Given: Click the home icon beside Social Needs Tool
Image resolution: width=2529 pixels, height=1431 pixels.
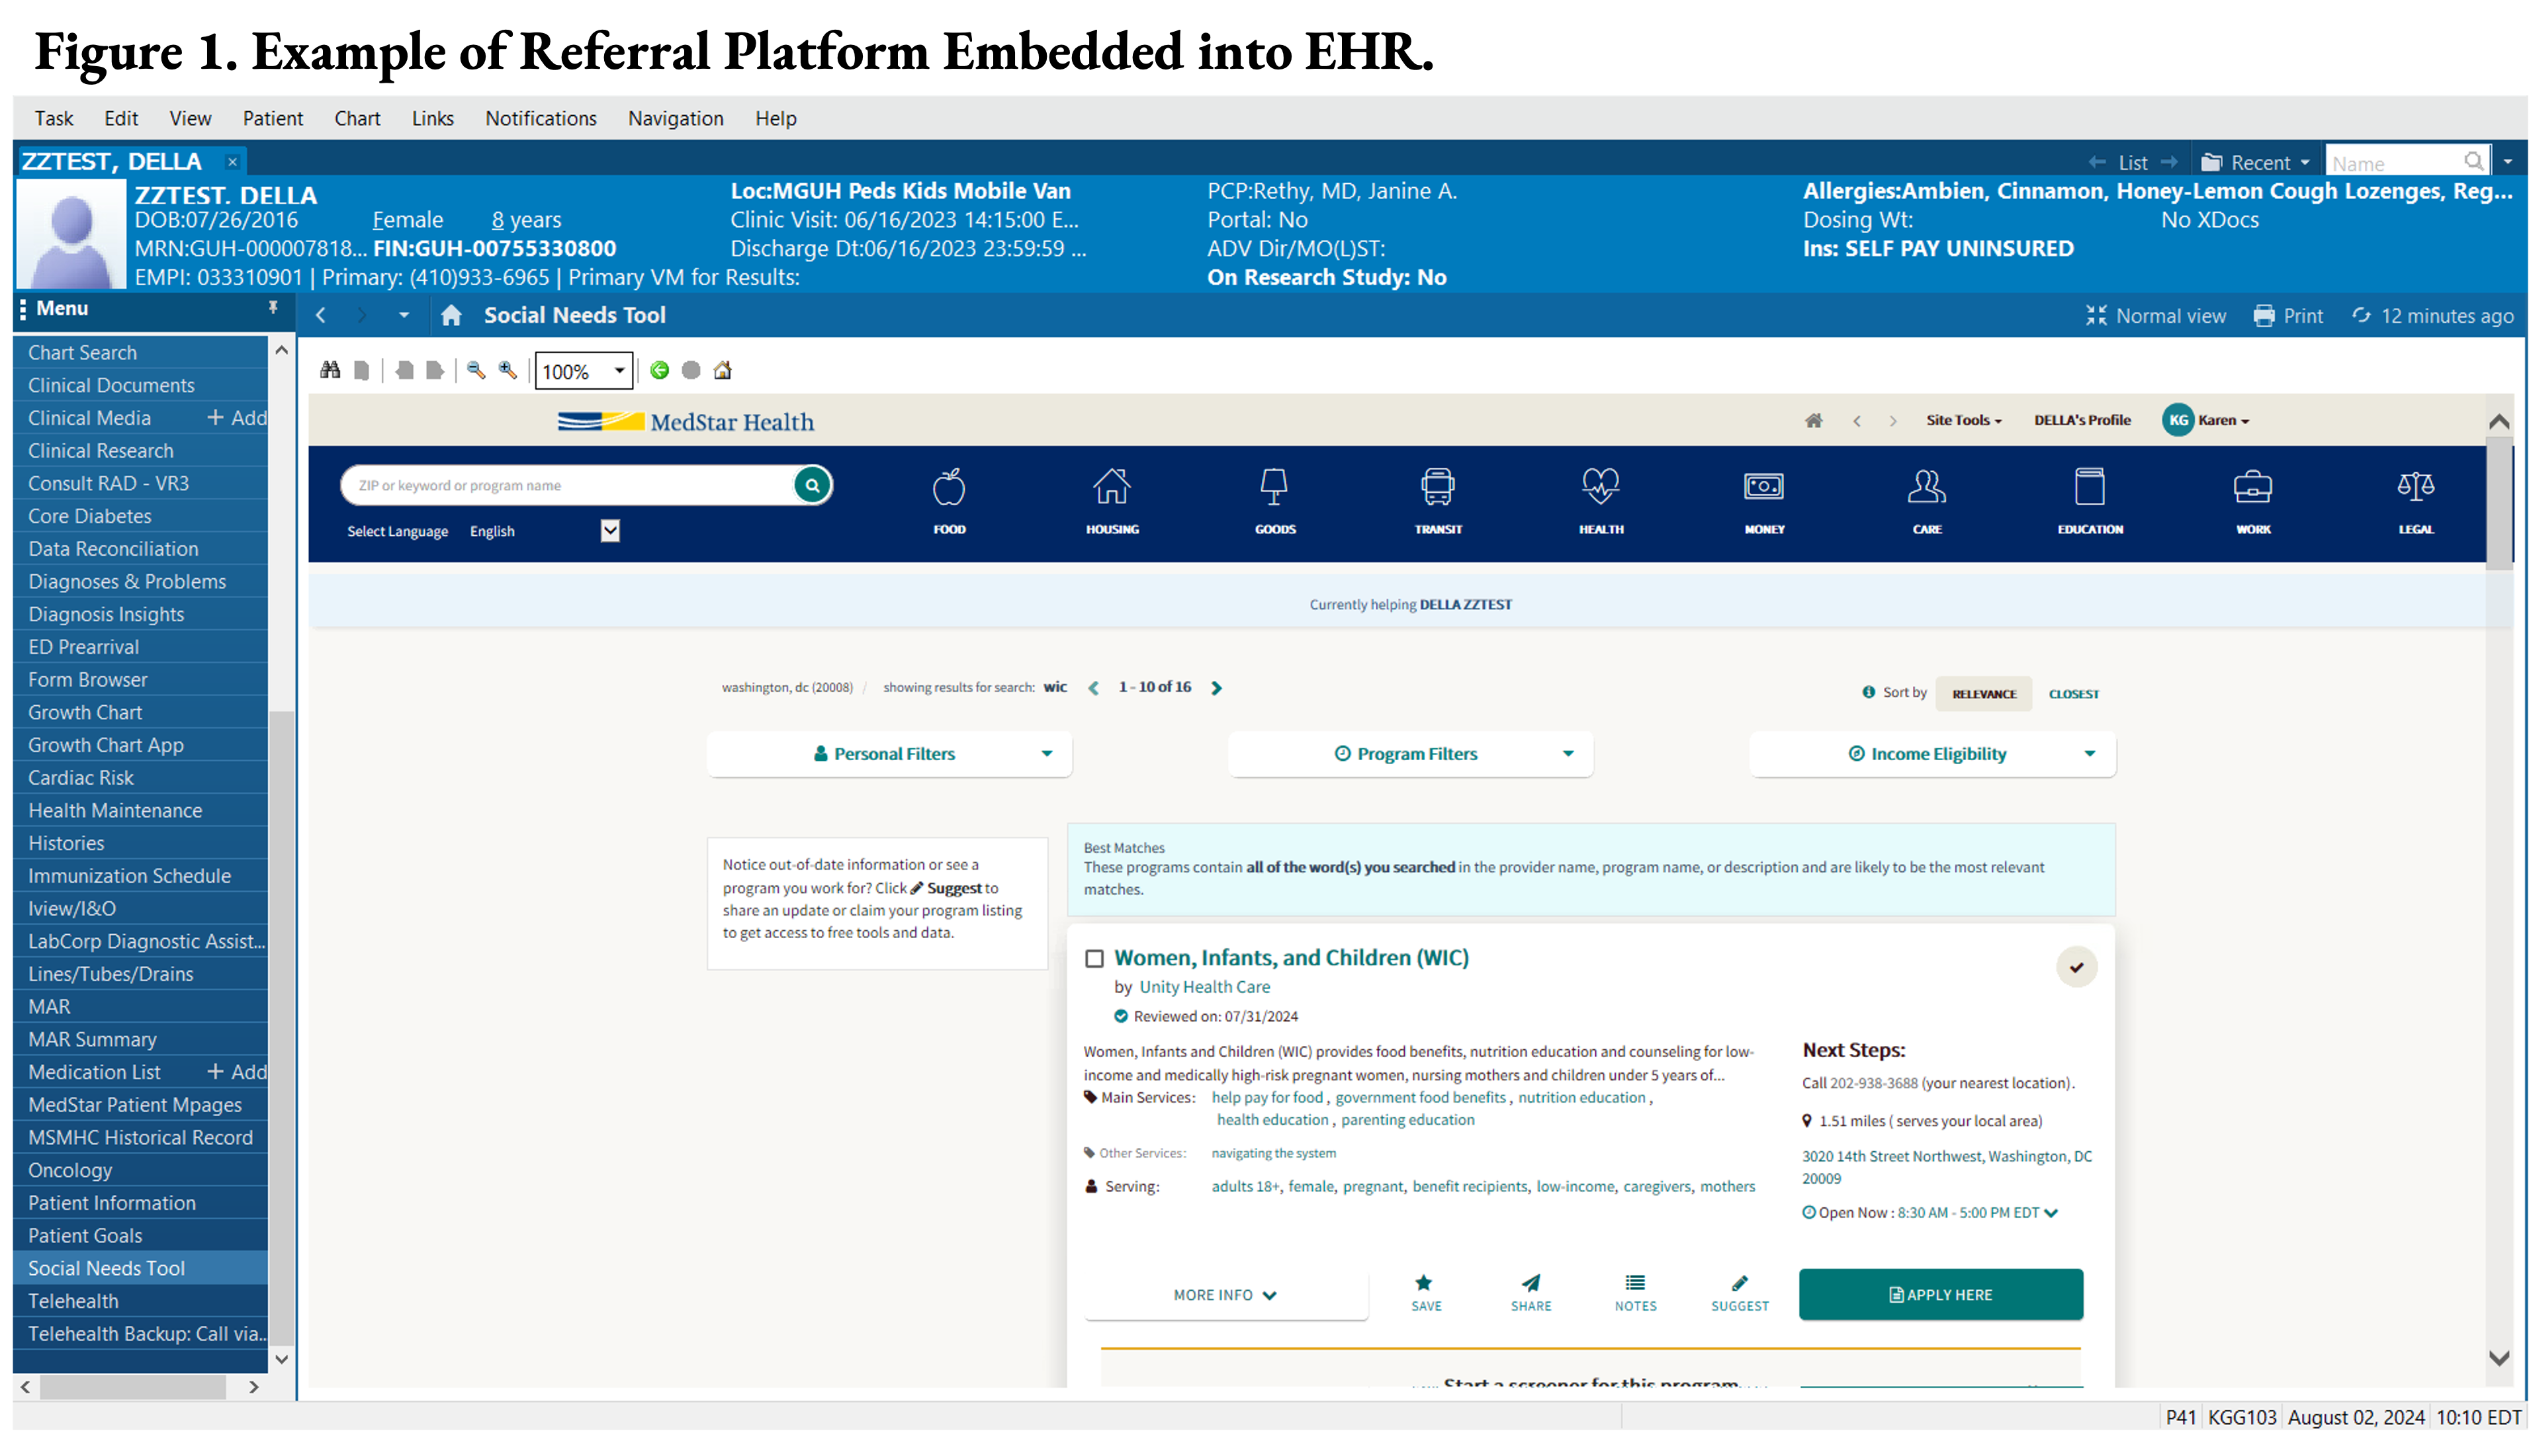Looking at the screenshot, I should point(451,314).
